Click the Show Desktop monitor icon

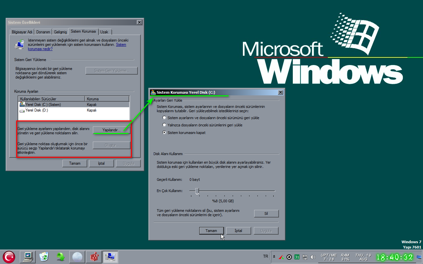coord(419,257)
